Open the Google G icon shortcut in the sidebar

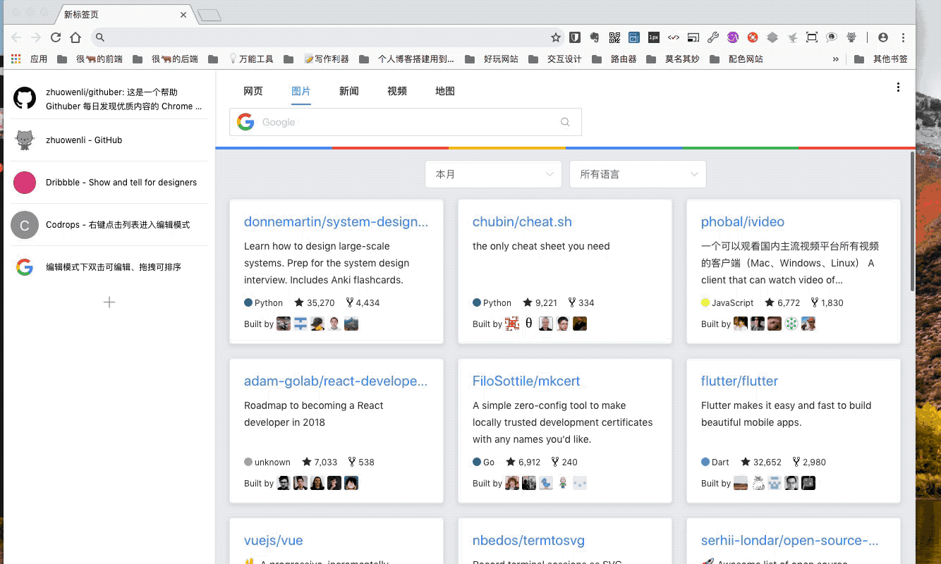coord(25,267)
